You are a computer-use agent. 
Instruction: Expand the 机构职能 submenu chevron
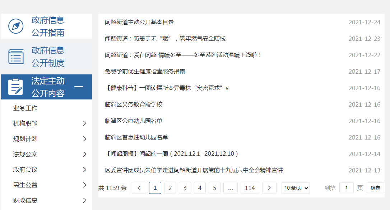[x=85, y=123]
